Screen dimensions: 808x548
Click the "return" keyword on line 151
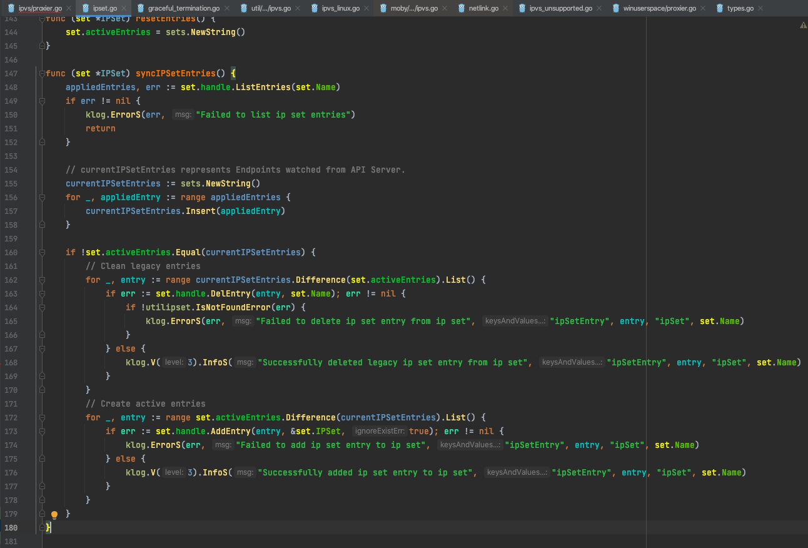101,128
